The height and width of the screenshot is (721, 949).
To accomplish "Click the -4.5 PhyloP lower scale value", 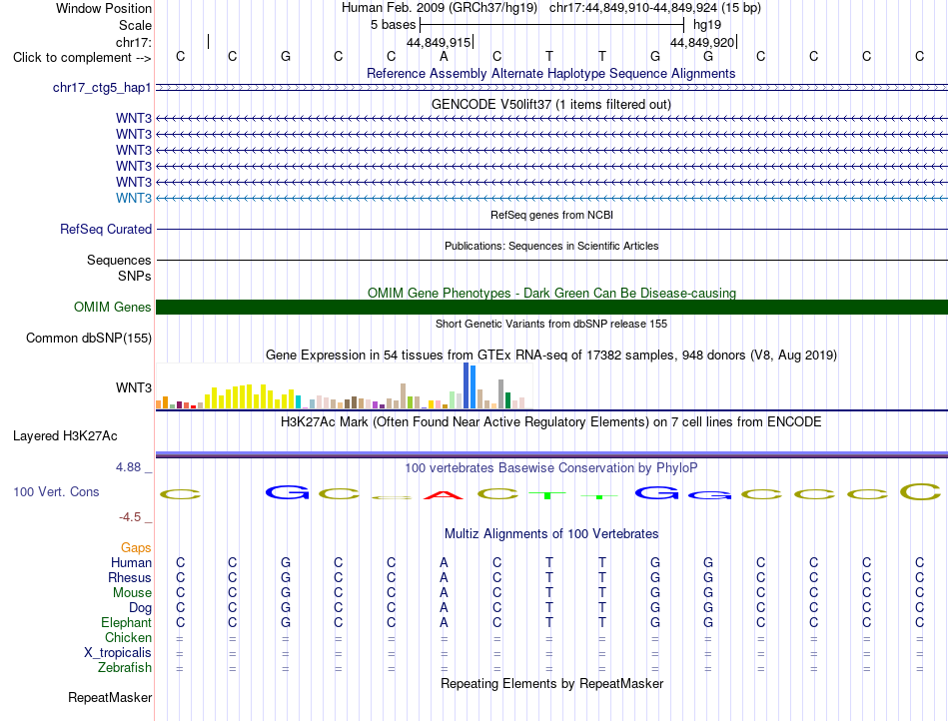I will tap(130, 517).
